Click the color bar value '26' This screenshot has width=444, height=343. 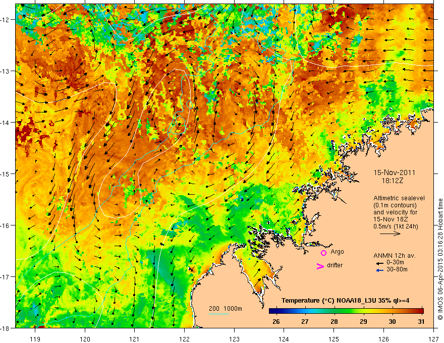click(276, 321)
